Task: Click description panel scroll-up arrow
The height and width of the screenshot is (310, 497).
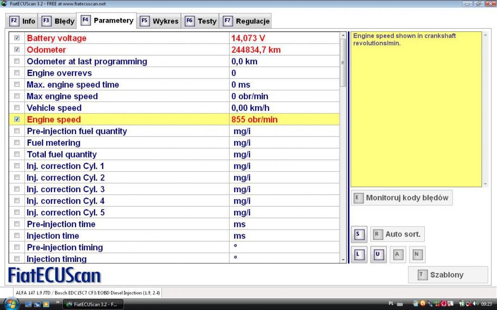Action: pos(485,35)
